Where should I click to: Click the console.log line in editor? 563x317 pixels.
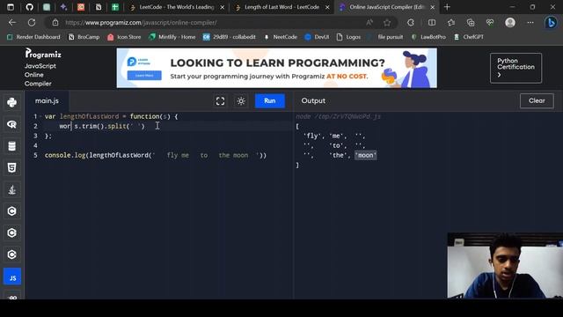[x=156, y=155]
